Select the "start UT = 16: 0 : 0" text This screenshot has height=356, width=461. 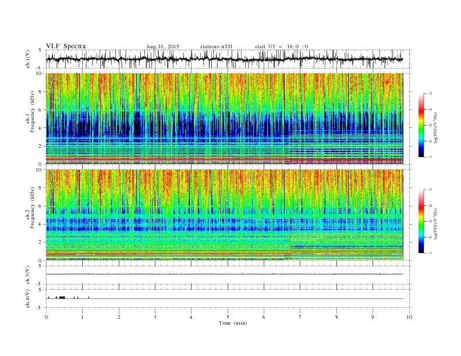click(281, 47)
